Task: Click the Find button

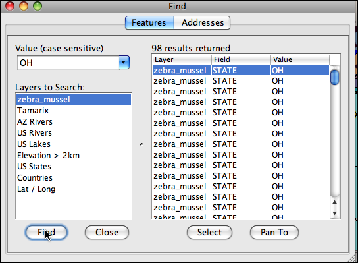Action: pyautogui.click(x=46, y=233)
